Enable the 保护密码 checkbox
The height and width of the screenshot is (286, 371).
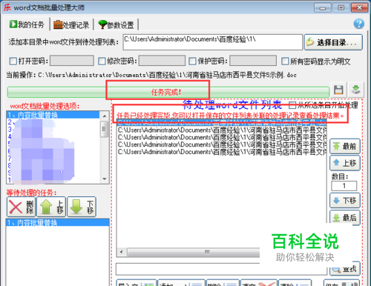tap(192, 61)
